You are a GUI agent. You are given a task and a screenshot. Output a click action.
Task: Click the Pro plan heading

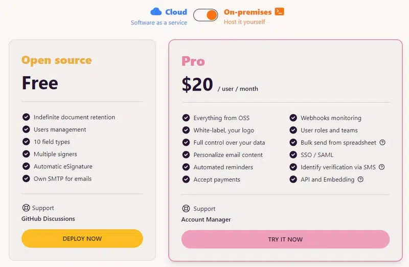coord(193,61)
